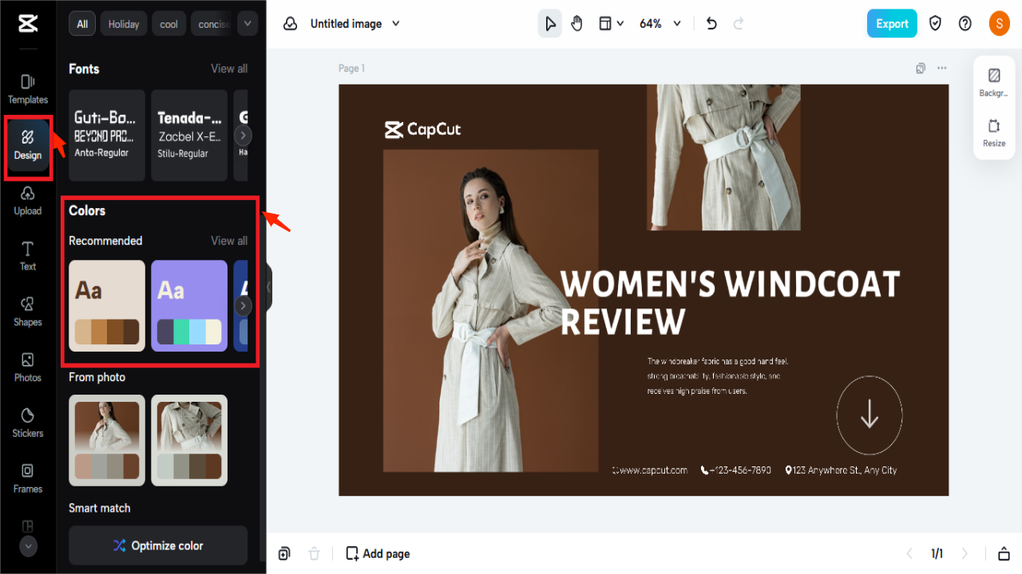Click the shield icon in the top bar
The height and width of the screenshot is (574, 1022).
[x=936, y=24]
